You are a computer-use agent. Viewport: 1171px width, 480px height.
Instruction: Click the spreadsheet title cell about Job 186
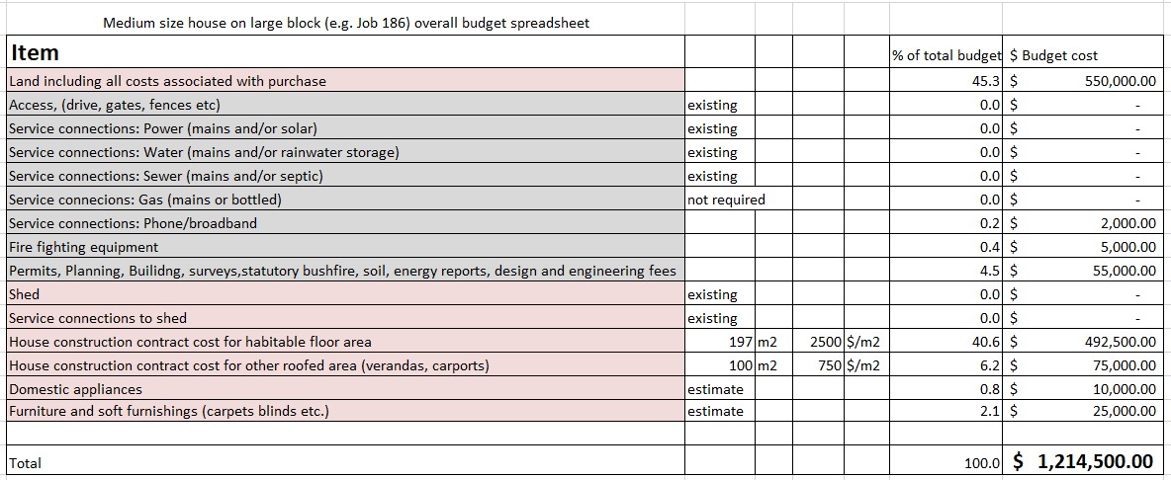(346, 23)
